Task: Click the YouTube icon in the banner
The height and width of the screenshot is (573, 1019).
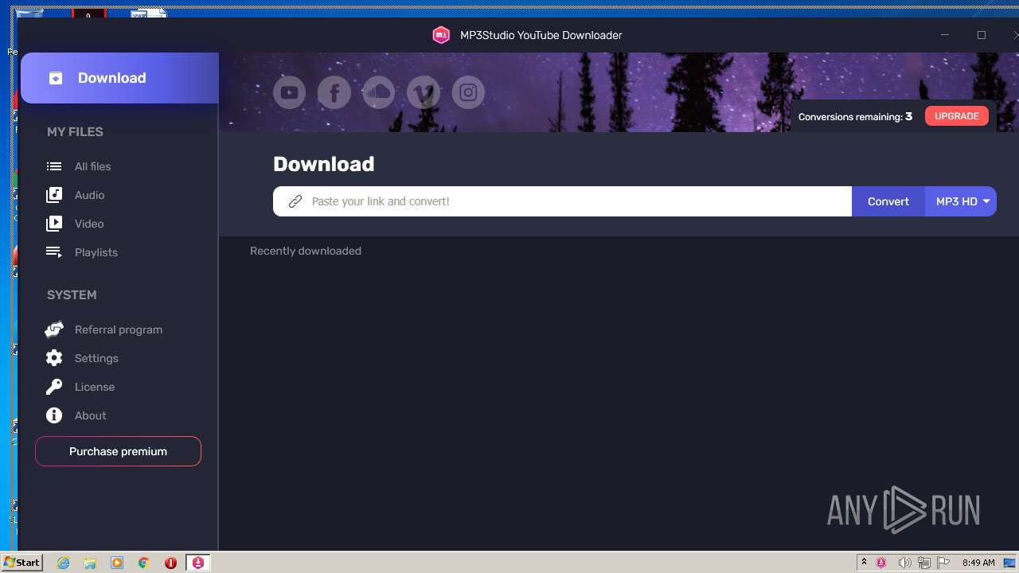Action: [x=290, y=93]
